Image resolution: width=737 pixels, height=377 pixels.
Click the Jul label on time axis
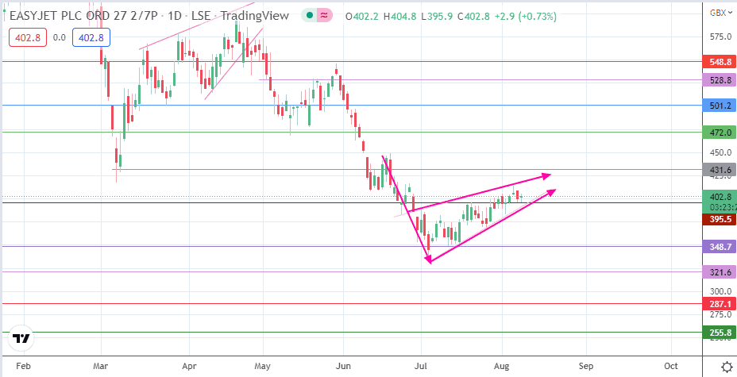(x=421, y=366)
